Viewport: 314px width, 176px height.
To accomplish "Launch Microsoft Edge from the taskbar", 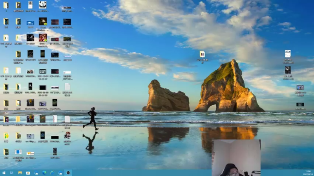I will click(x=44, y=173).
